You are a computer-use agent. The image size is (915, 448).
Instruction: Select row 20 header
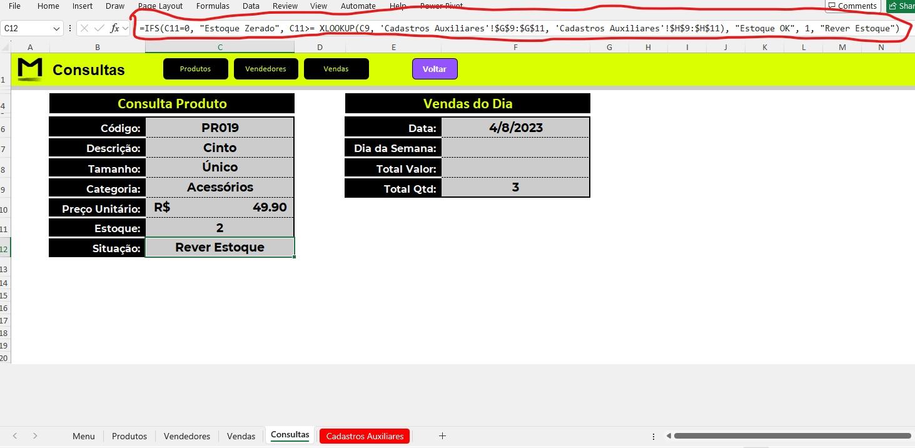click(5, 359)
